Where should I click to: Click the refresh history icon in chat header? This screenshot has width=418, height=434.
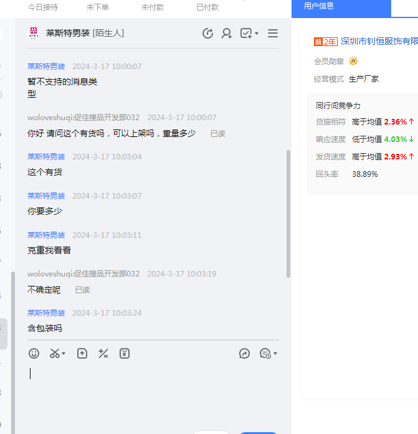208,34
